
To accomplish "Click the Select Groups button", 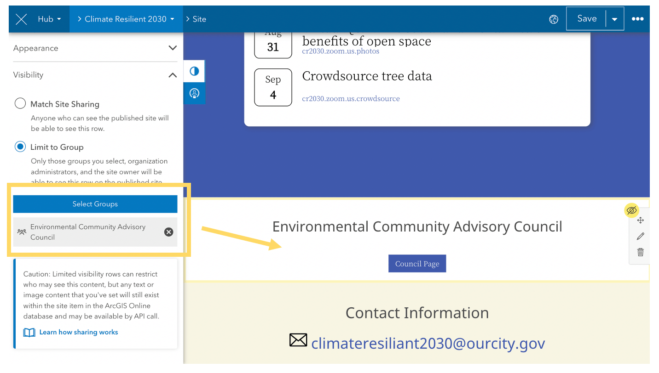I will pyautogui.click(x=95, y=204).
